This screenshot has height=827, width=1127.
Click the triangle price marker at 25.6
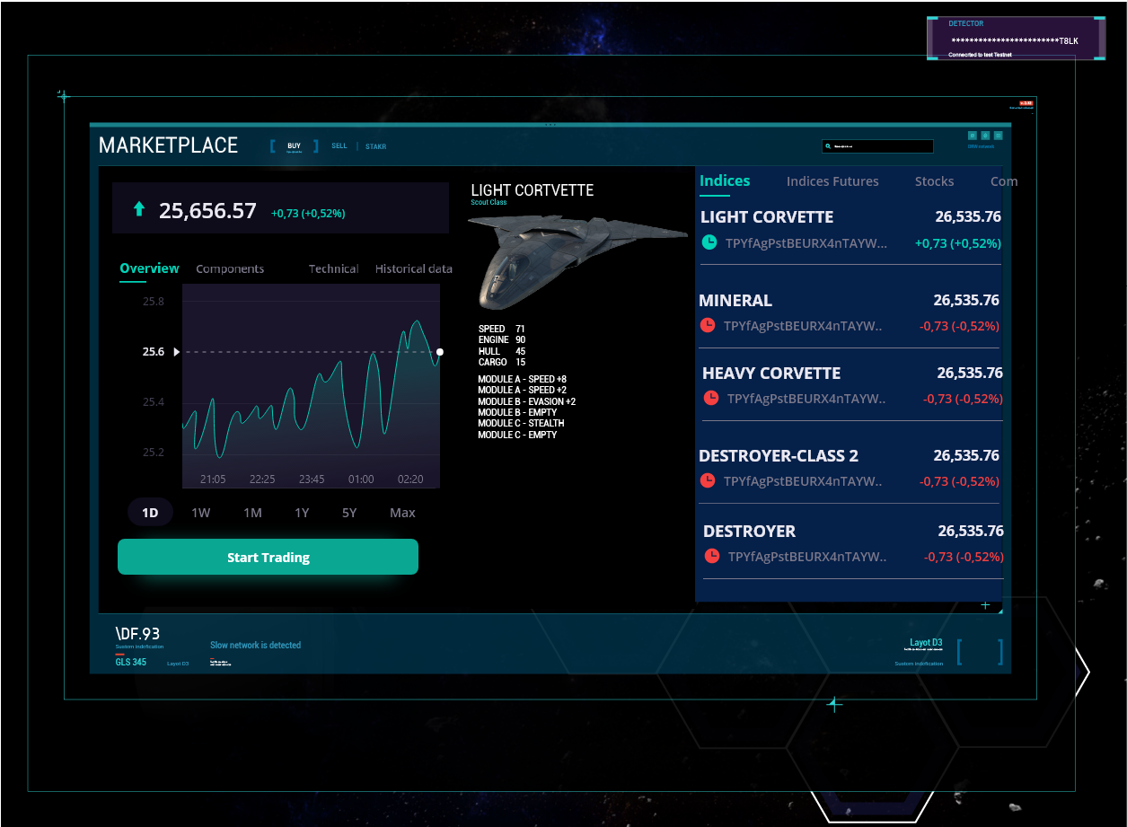click(x=177, y=351)
